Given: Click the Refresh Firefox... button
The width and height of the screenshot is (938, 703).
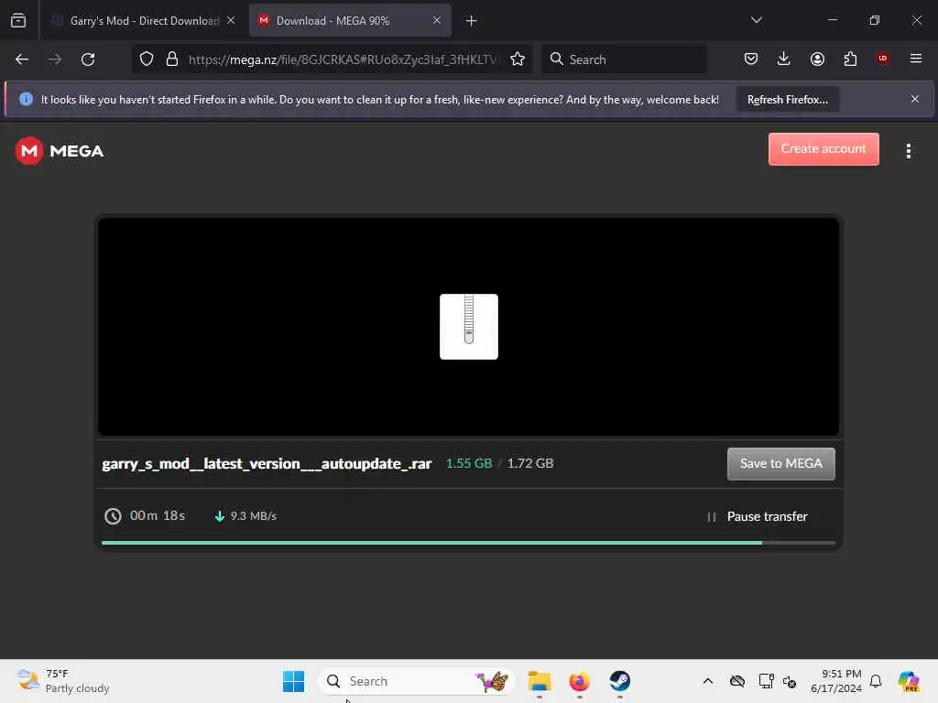Looking at the screenshot, I should coord(787,99).
